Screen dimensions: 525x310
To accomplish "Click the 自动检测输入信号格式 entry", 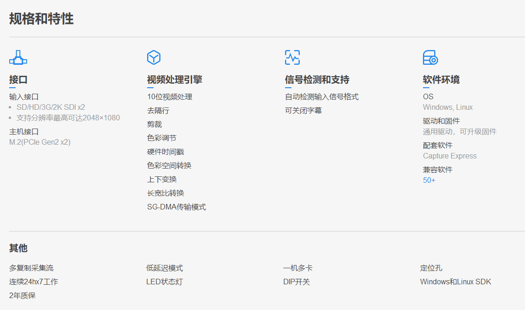I will coord(322,96).
